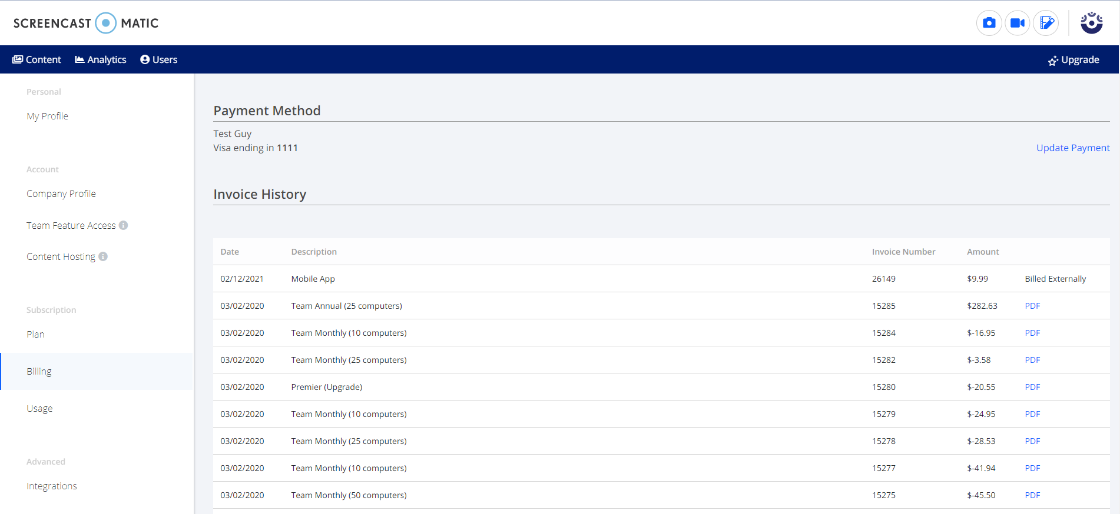Screen dimensions: 1120x514
Task: Click the Invoice History heading
Action: pos(260,194)
